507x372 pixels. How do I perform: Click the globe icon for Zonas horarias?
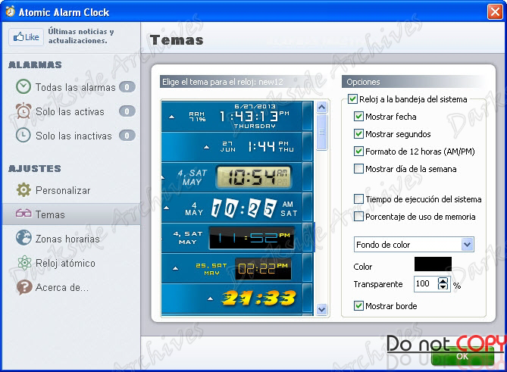coord(23,238)
